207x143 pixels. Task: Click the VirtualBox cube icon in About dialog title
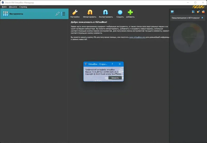tap(86, 64)
